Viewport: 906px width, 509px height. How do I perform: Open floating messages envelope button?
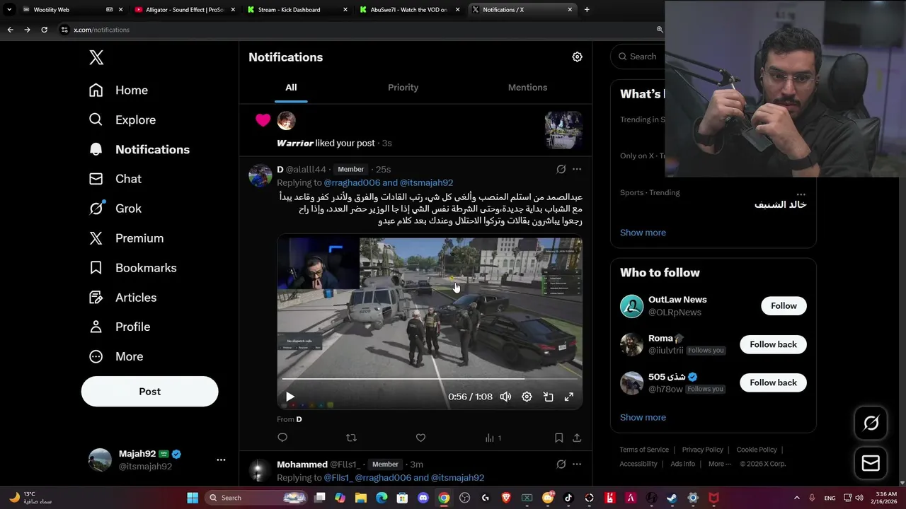(x=871, y=463)
